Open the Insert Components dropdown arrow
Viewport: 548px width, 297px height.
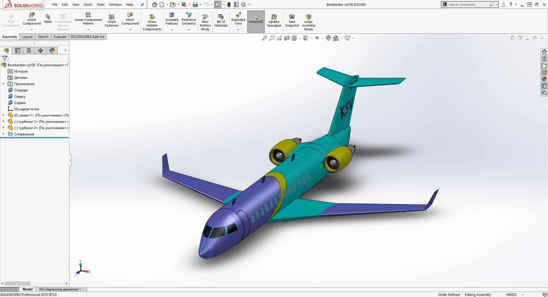click(x=32, y=30)
